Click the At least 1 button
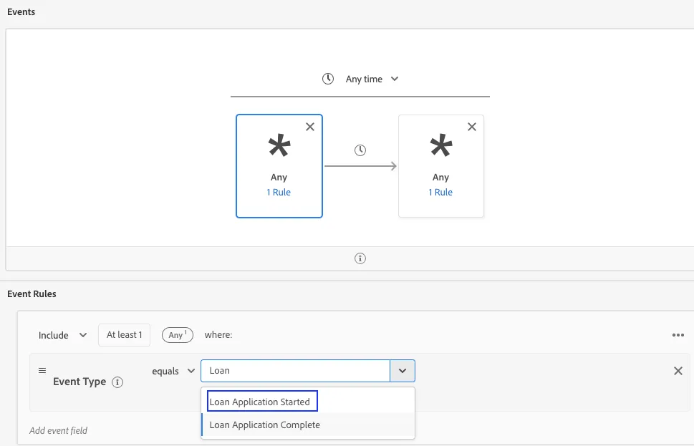694x446 pixels. click(125, 335)
